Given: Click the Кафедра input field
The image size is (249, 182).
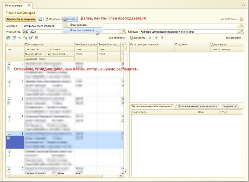Looking at the screenshot, I should point(189,32).
